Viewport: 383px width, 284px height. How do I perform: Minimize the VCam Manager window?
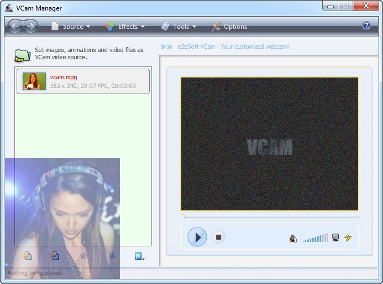330,6
